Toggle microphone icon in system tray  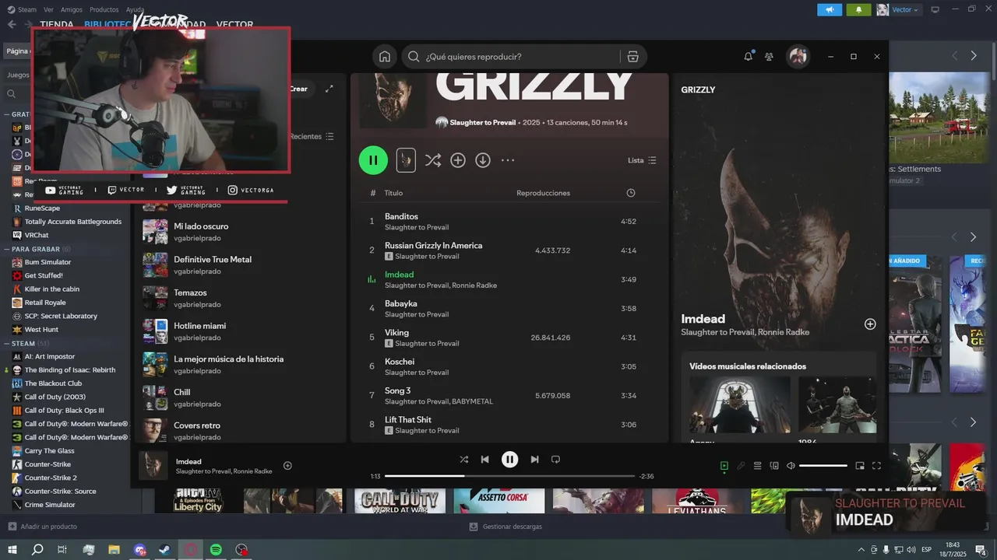(x=886, y=549)
